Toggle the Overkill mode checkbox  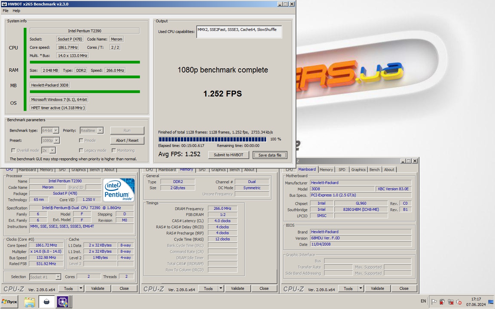coord(13,150)
